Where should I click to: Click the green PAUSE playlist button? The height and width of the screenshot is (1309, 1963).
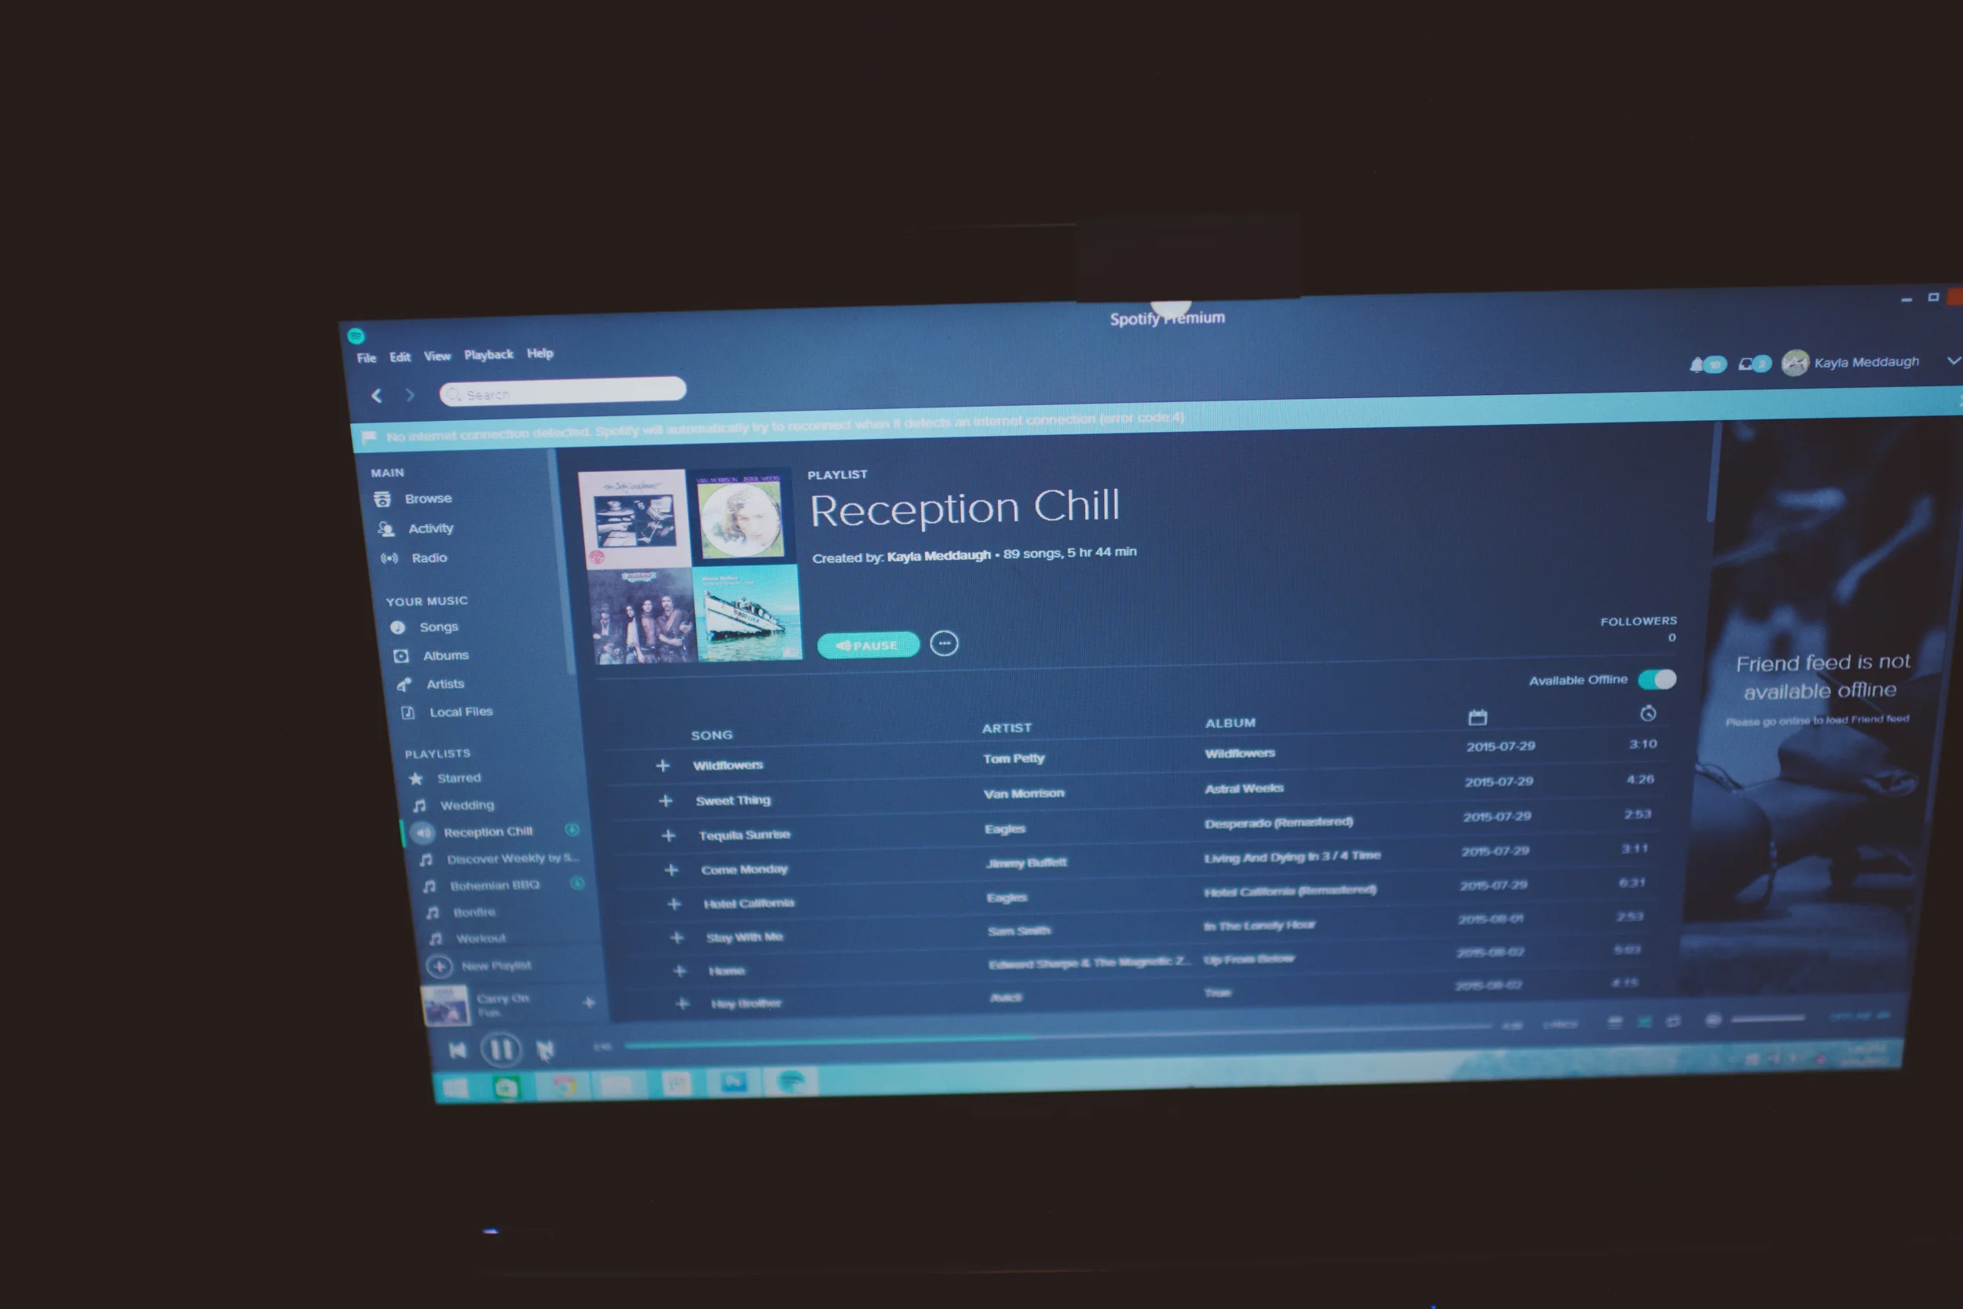868,645
